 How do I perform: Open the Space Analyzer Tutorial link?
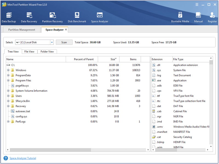click(23, 158)
